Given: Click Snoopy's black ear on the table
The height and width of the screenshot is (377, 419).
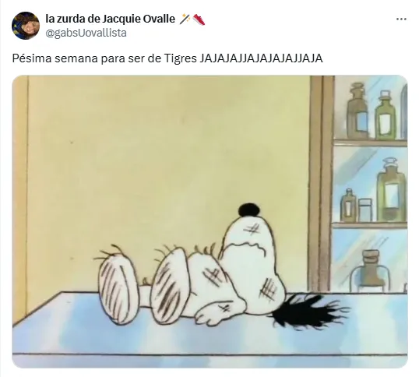Looking at the screenshot, I should tap(308, 312).
